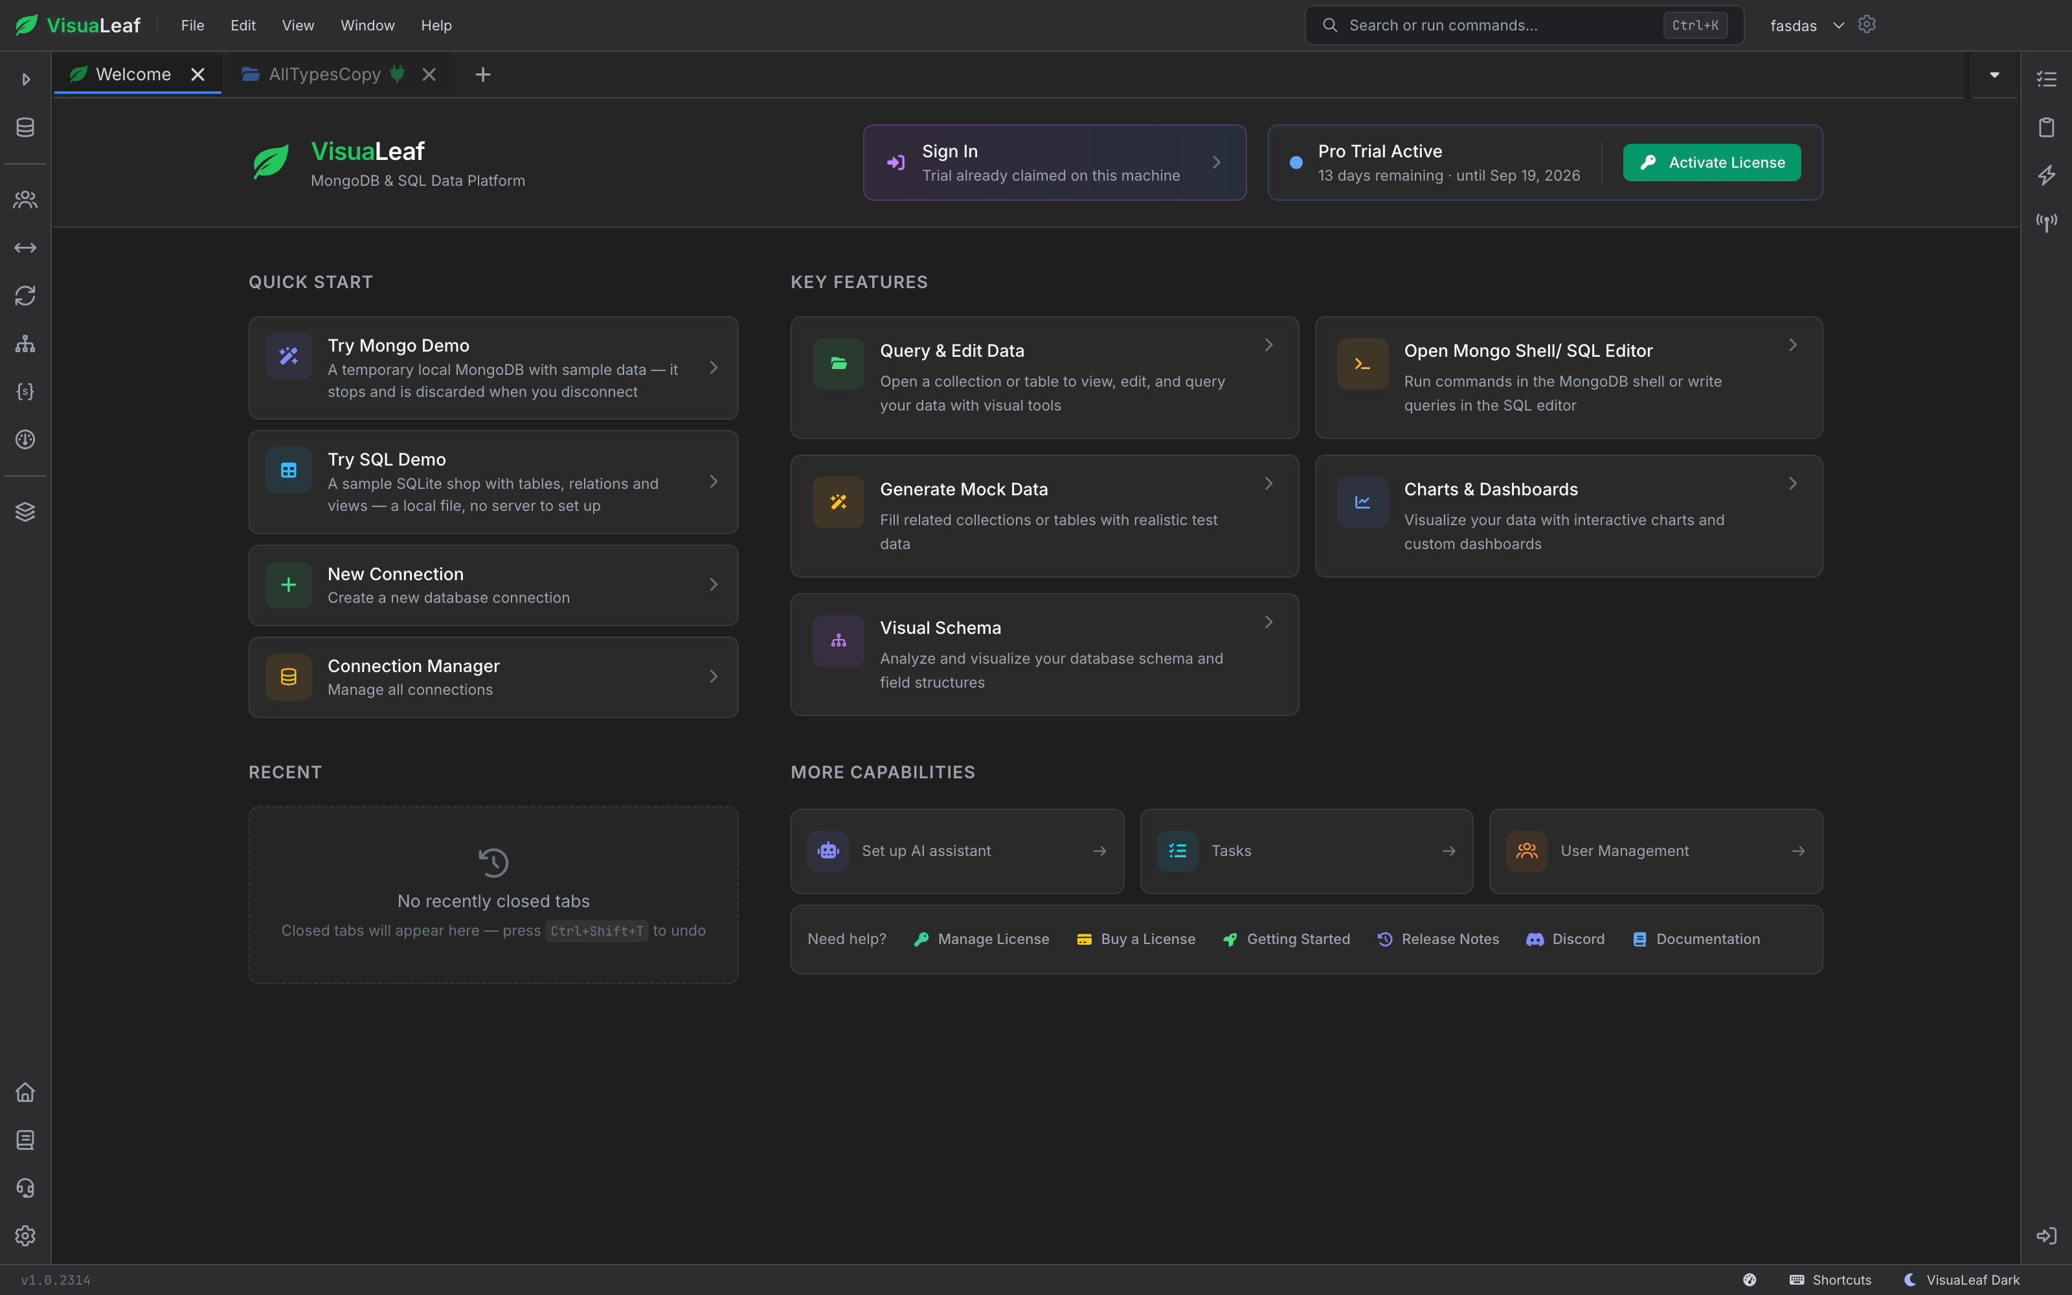
Task: Click the Ctrl+K shortcut badge
Action: click(1695, 26)
